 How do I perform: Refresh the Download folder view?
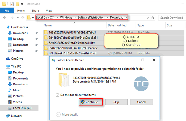point(153,18)
